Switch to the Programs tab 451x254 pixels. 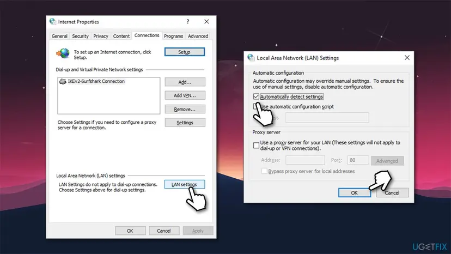tap(173, 36)
